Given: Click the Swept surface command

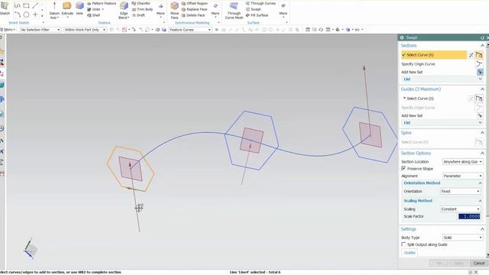Looking at the screenshot, I should [253, 9].
